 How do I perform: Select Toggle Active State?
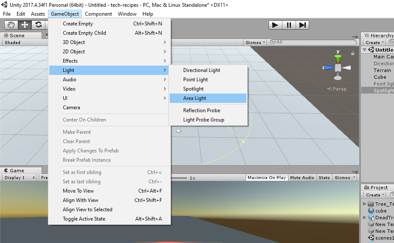tap(109, 219)
